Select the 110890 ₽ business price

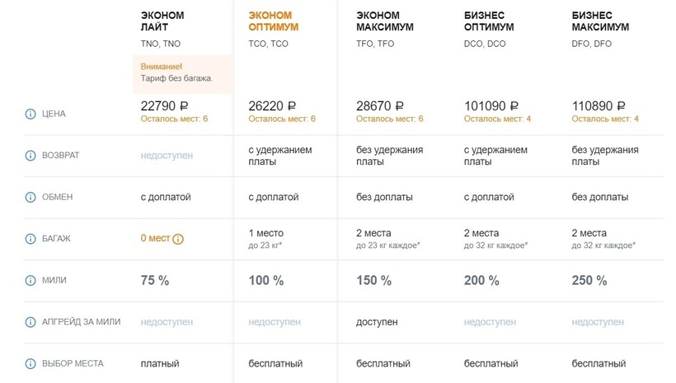(x=598, y=105)
